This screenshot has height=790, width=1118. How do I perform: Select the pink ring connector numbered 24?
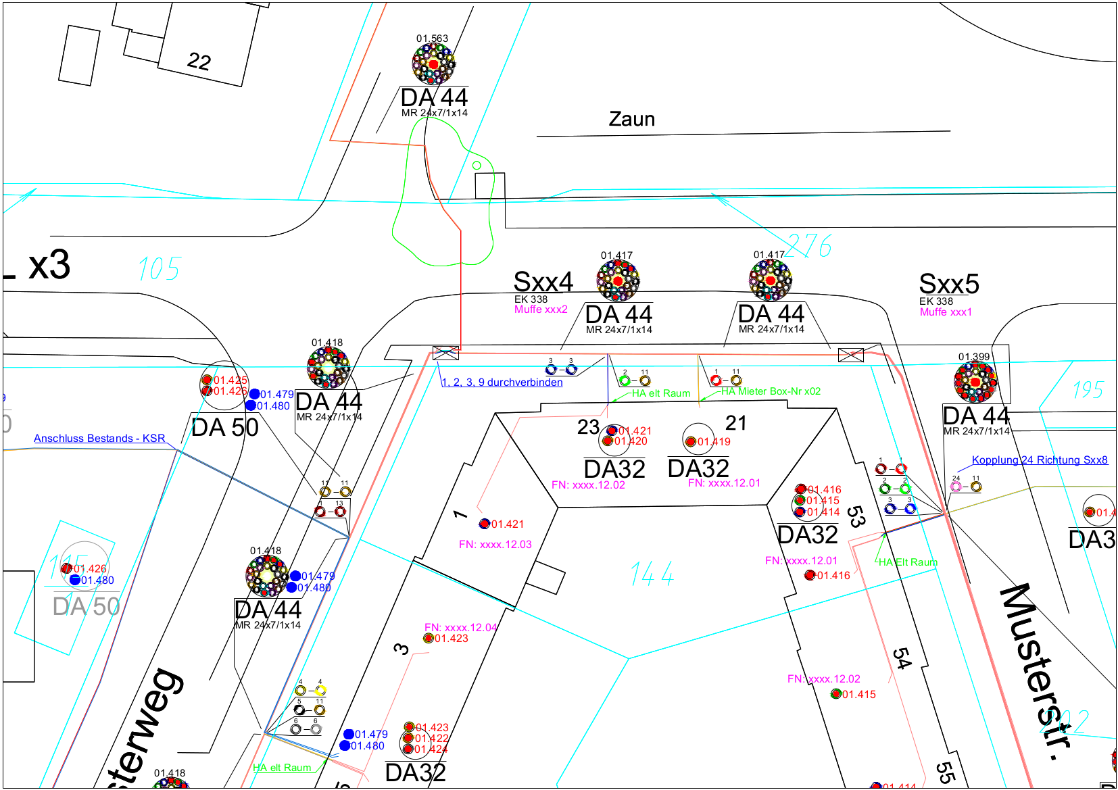[956, 486]
